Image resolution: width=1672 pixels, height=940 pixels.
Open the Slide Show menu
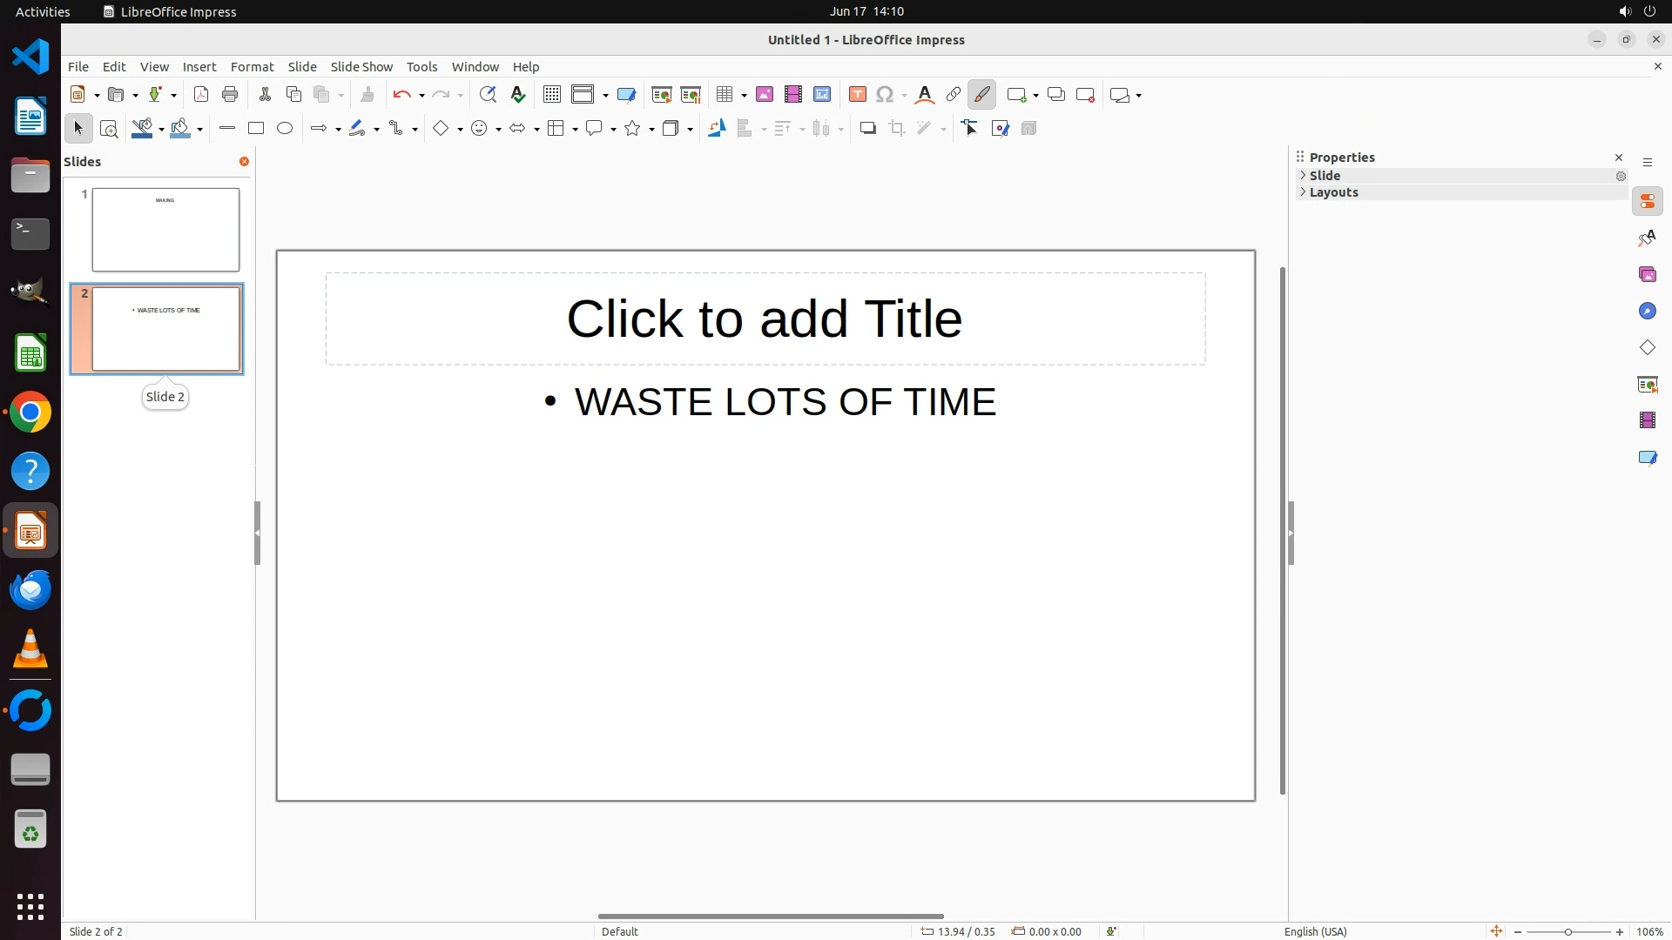(361, 67)
